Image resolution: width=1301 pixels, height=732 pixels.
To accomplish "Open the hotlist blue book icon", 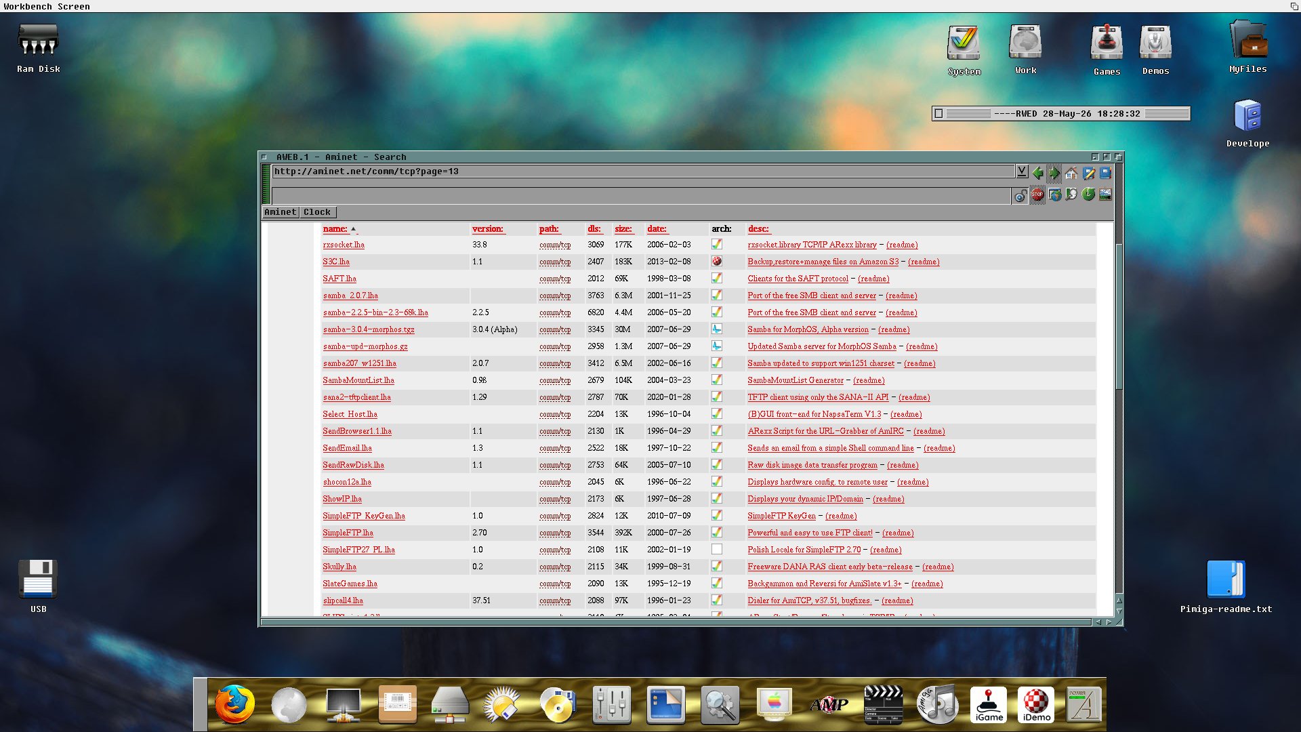I will [x=1105, y=173].
